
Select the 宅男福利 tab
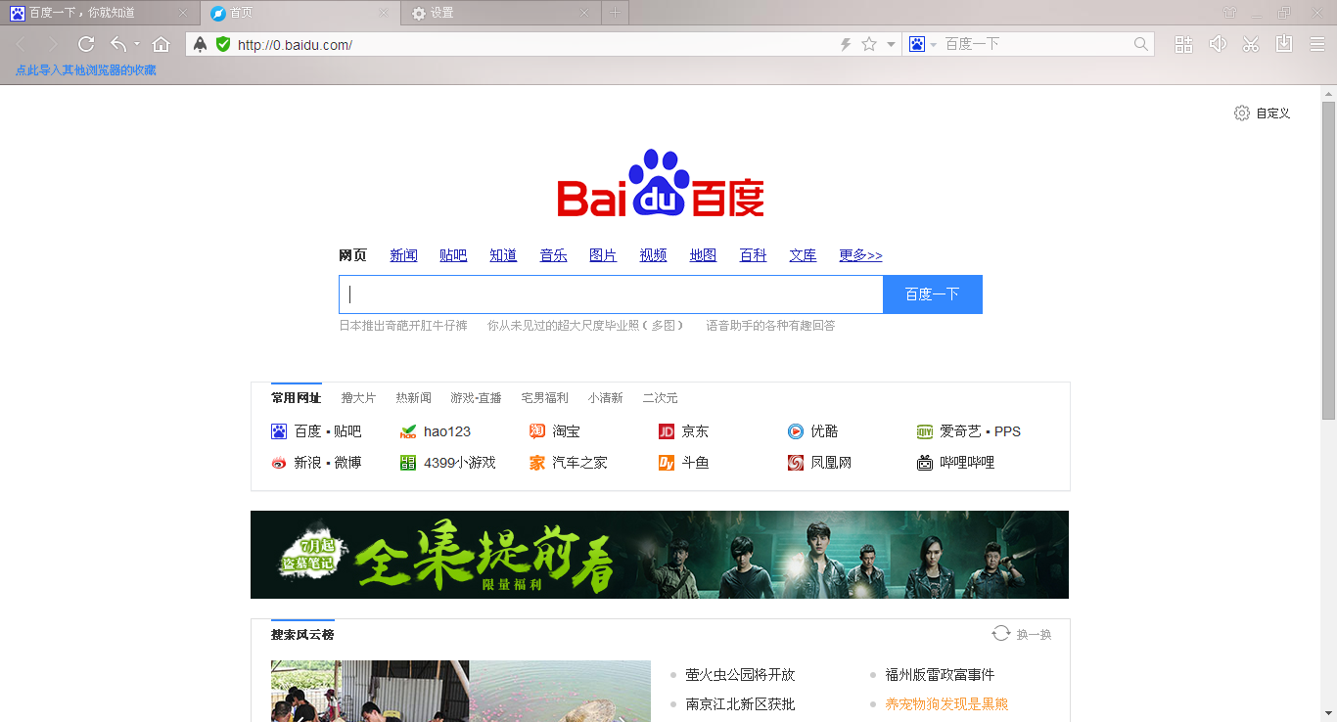[544, 398]
